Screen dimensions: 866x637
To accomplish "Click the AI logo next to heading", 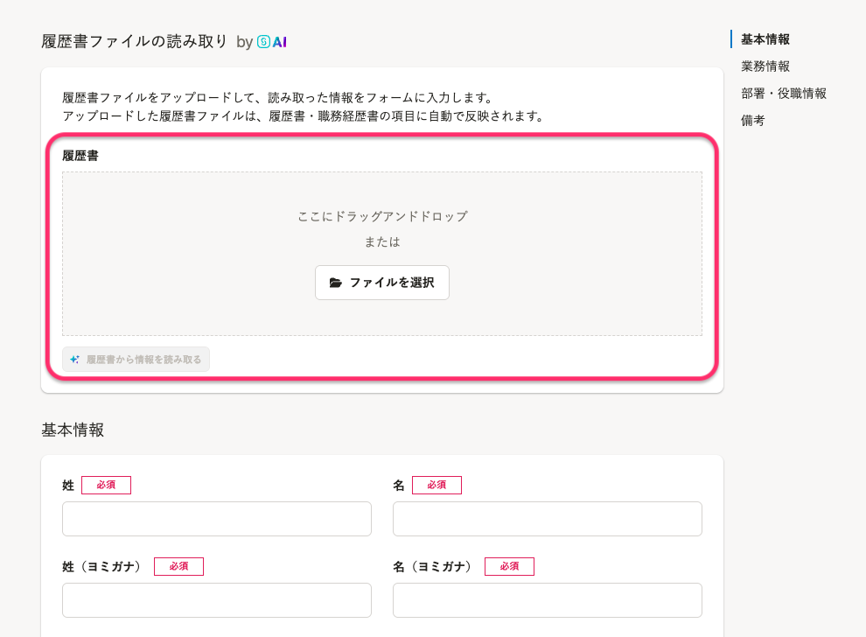I will pyautogui.click(x=272, y=42).
